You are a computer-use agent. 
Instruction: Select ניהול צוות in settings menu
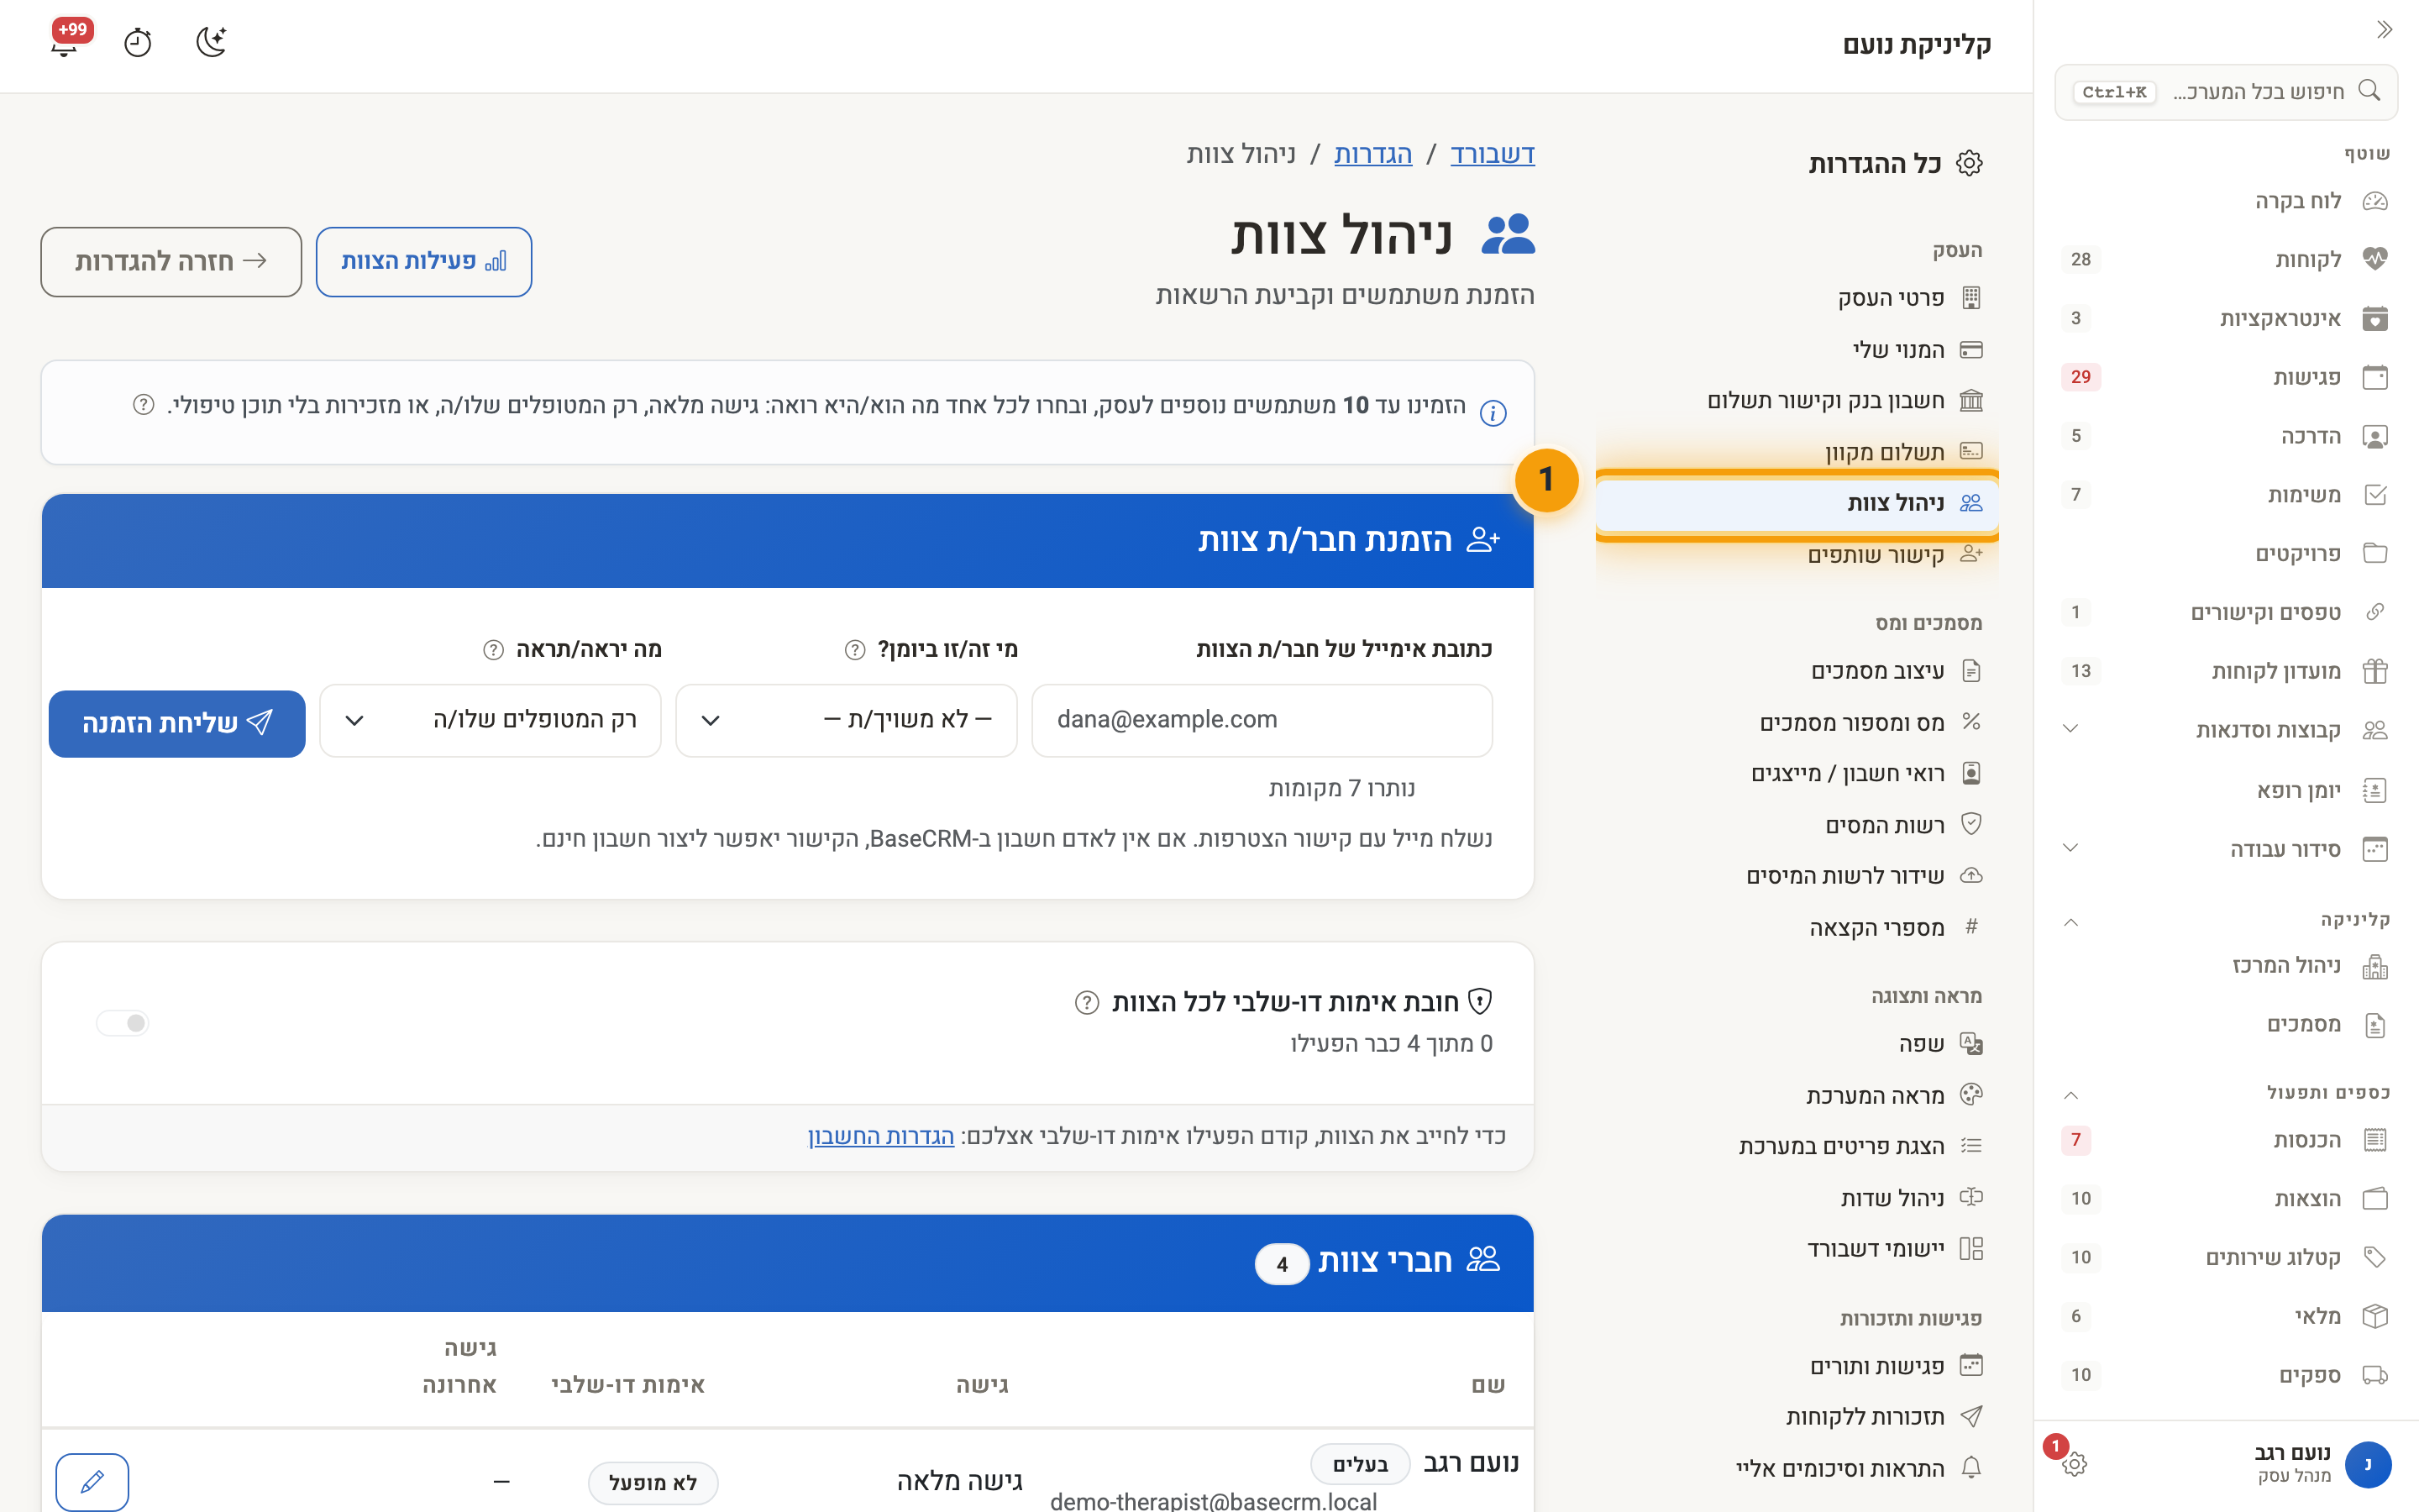point(1797,503)
